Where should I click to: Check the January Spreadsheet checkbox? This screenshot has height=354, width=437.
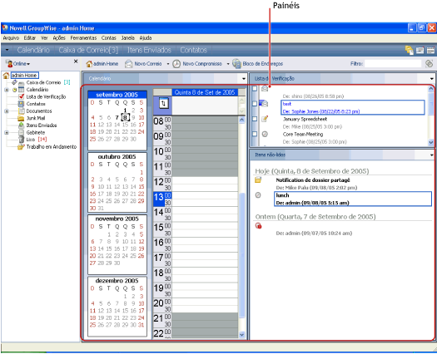pos(255,119)
